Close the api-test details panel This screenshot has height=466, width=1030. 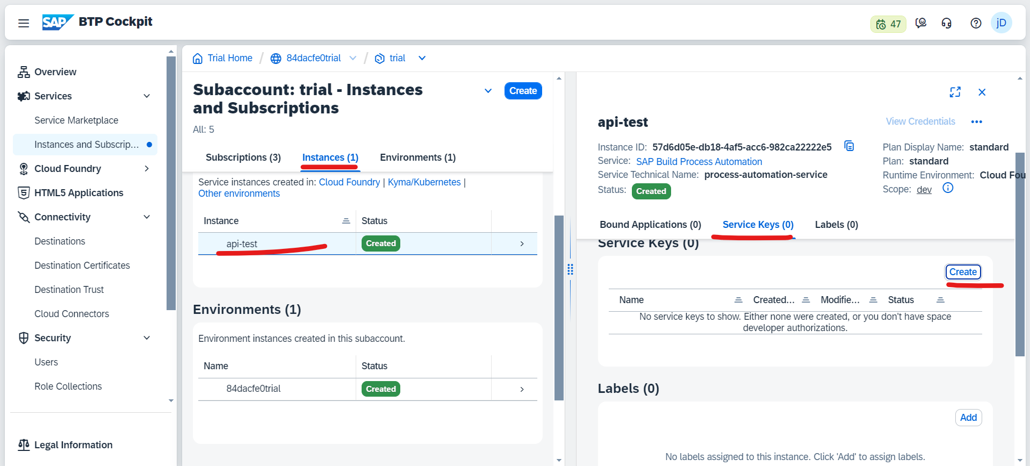tap(982, 92)
